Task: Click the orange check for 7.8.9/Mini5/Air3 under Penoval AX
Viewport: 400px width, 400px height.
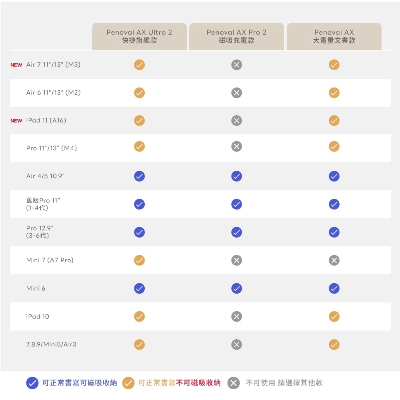Action: click(x=334, y=344)
